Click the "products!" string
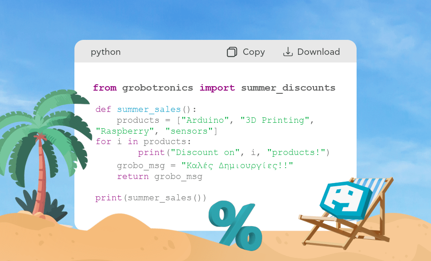This screenshot has height=261, width=431. click(296, 152)
